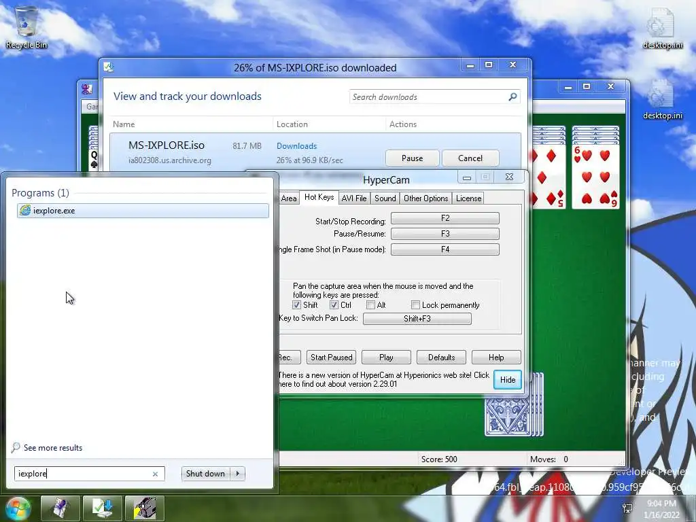Expand the Shut down options arrow
Image resolution: width=696 pixels, height=522 pixels.
(x=238, y=474)
